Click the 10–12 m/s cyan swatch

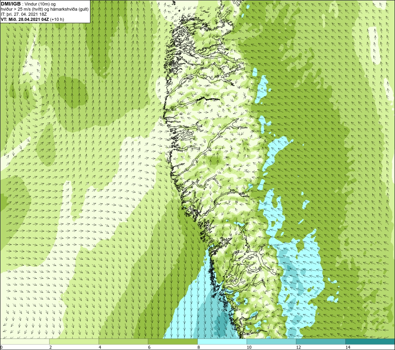coord(272,341)
